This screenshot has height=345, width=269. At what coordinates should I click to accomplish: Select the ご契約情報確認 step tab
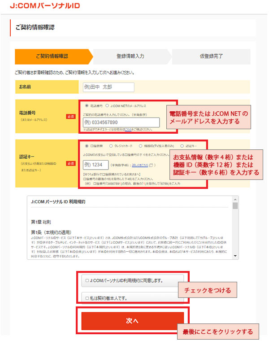(54, 57)
